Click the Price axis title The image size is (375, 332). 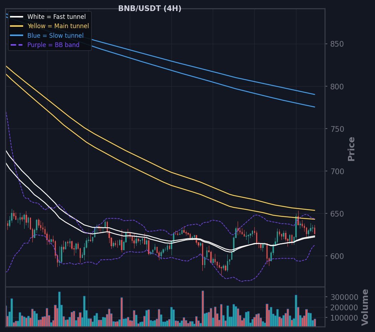point(351,149)
